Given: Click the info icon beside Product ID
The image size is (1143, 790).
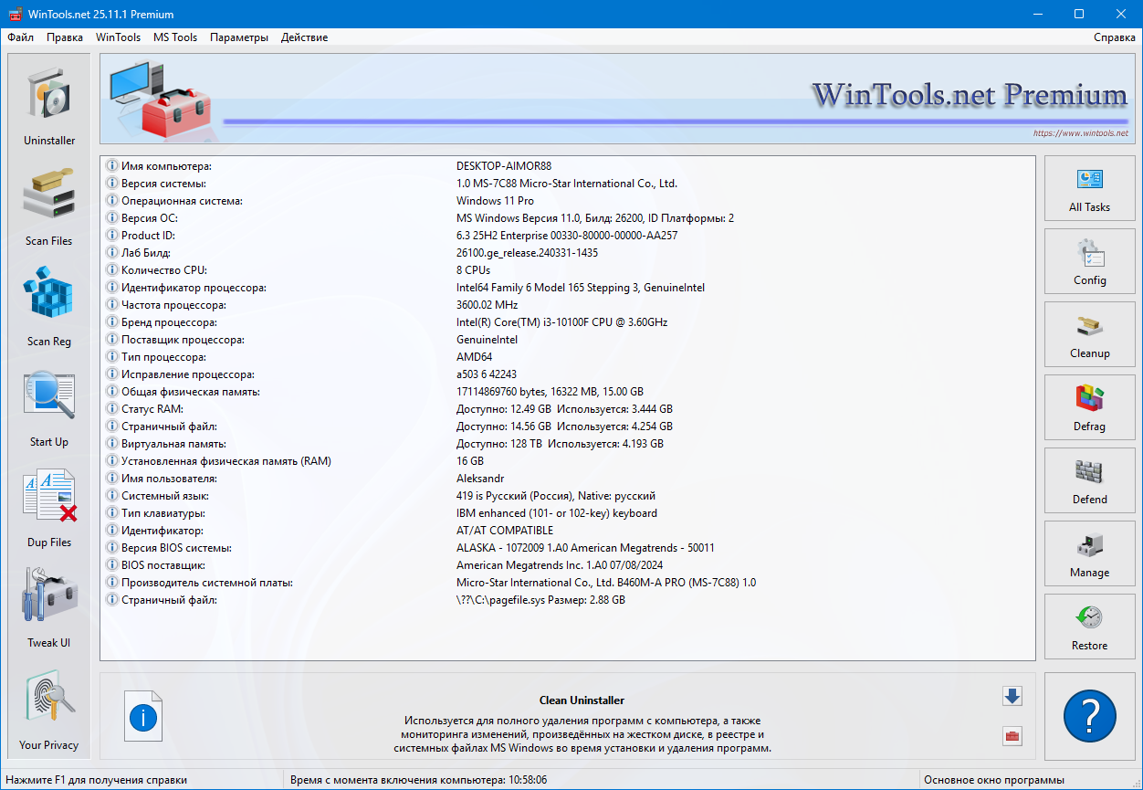Looking at the screenshot, I should [x=112, y=236].
